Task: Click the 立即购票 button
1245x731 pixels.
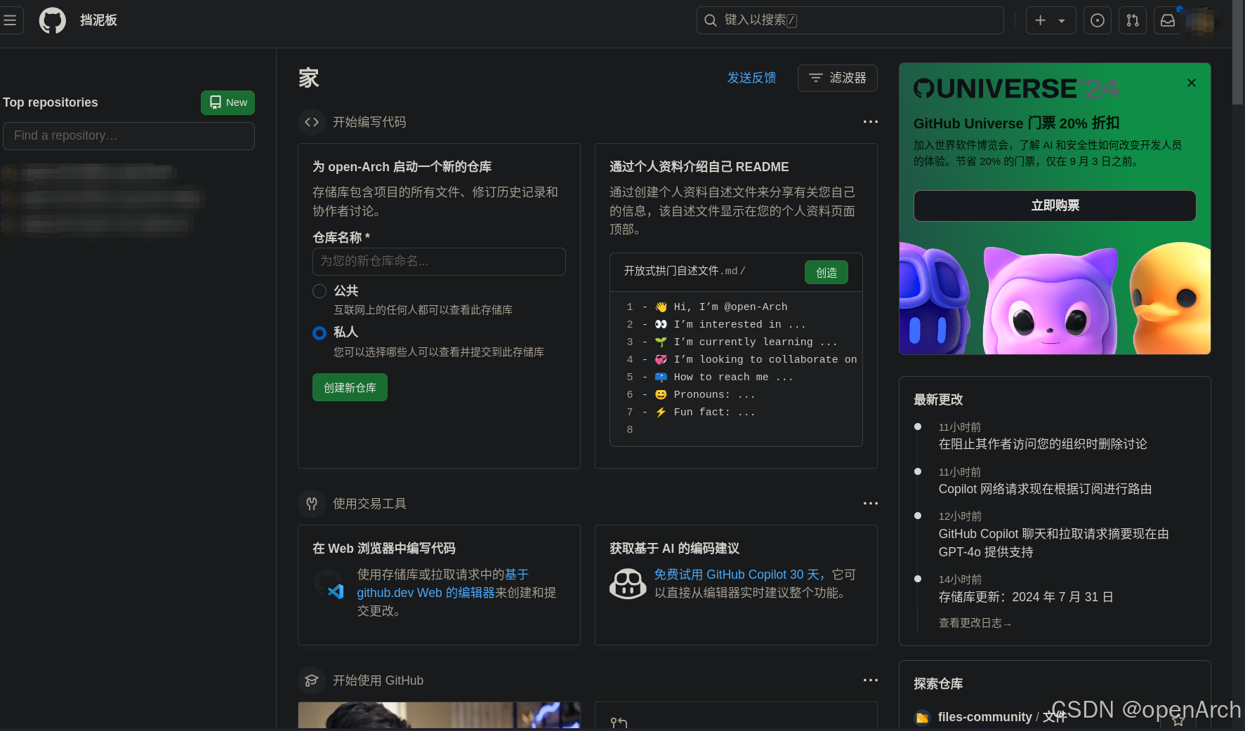Action: (1055, 206)
